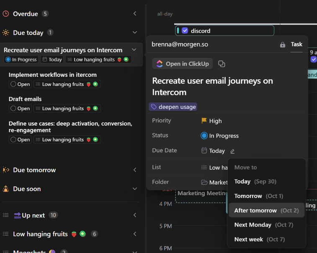Click the deepen usage tag
The image size is (317, 253).
pyautogui.click(x=173, y=106)
